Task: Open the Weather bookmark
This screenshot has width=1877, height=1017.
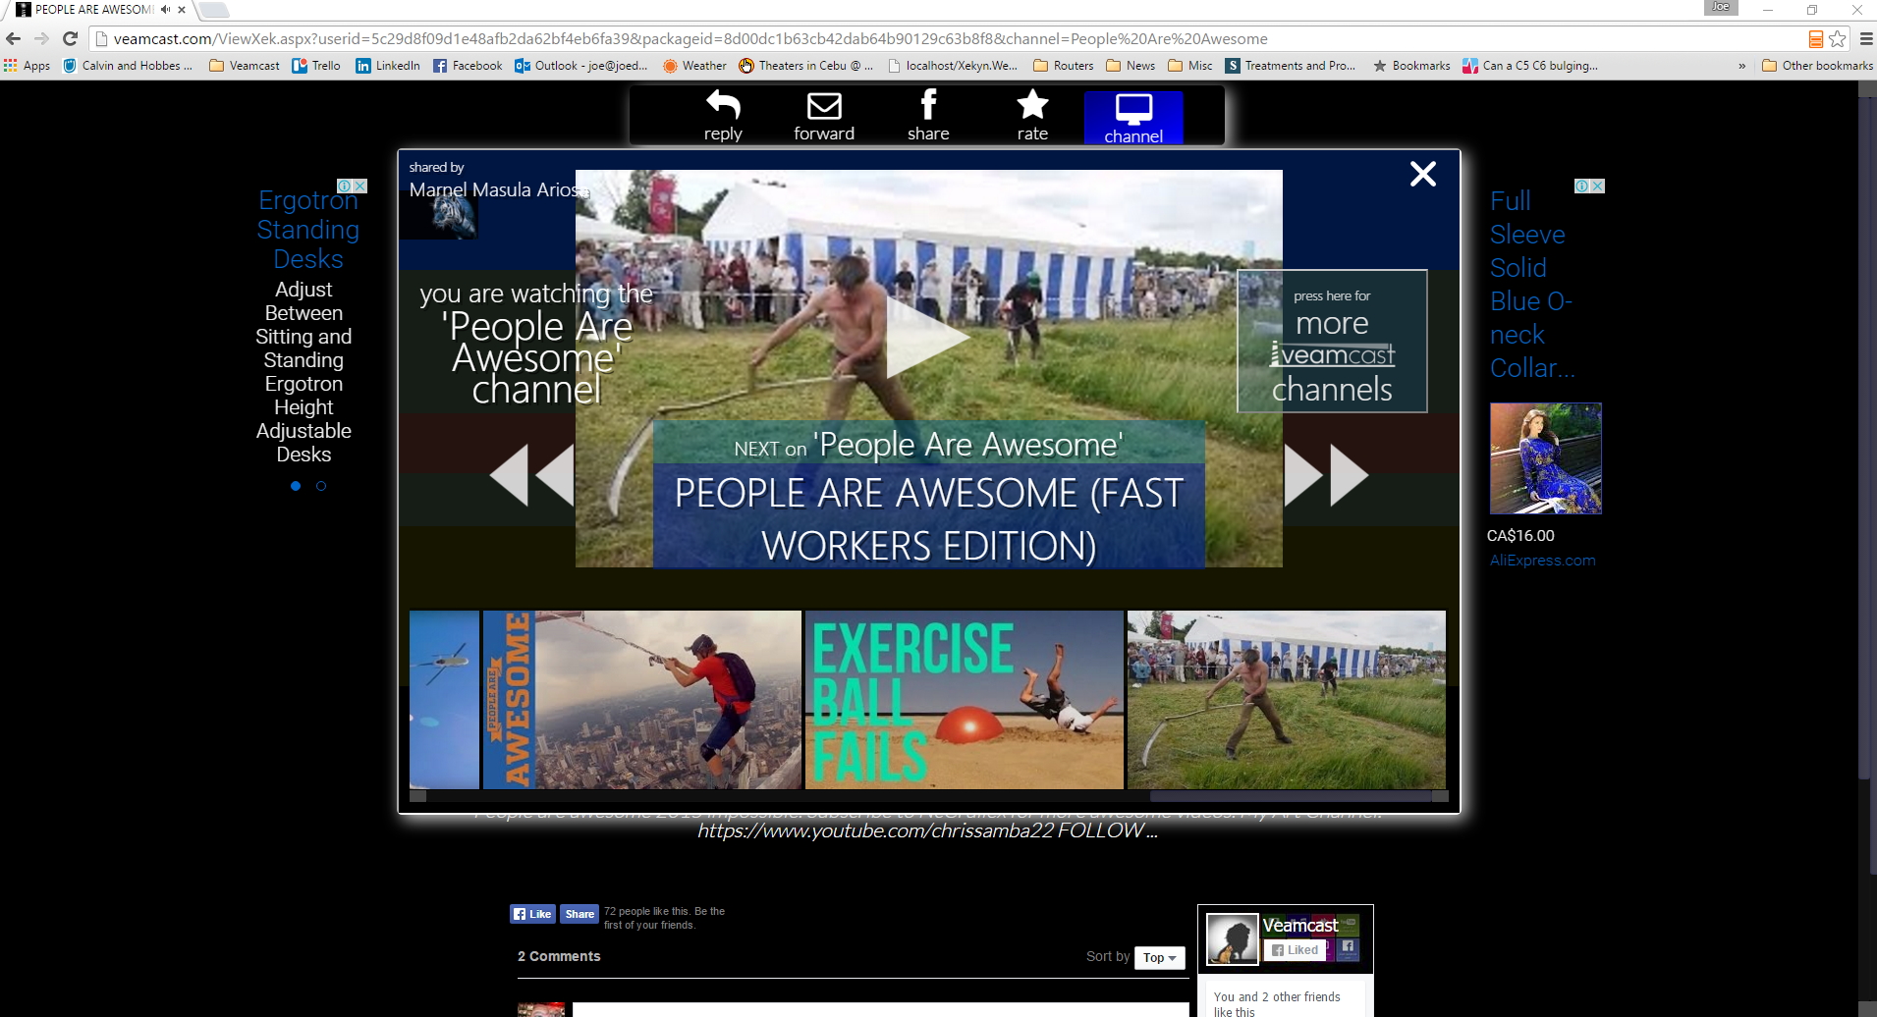Action: click(694, 66)
